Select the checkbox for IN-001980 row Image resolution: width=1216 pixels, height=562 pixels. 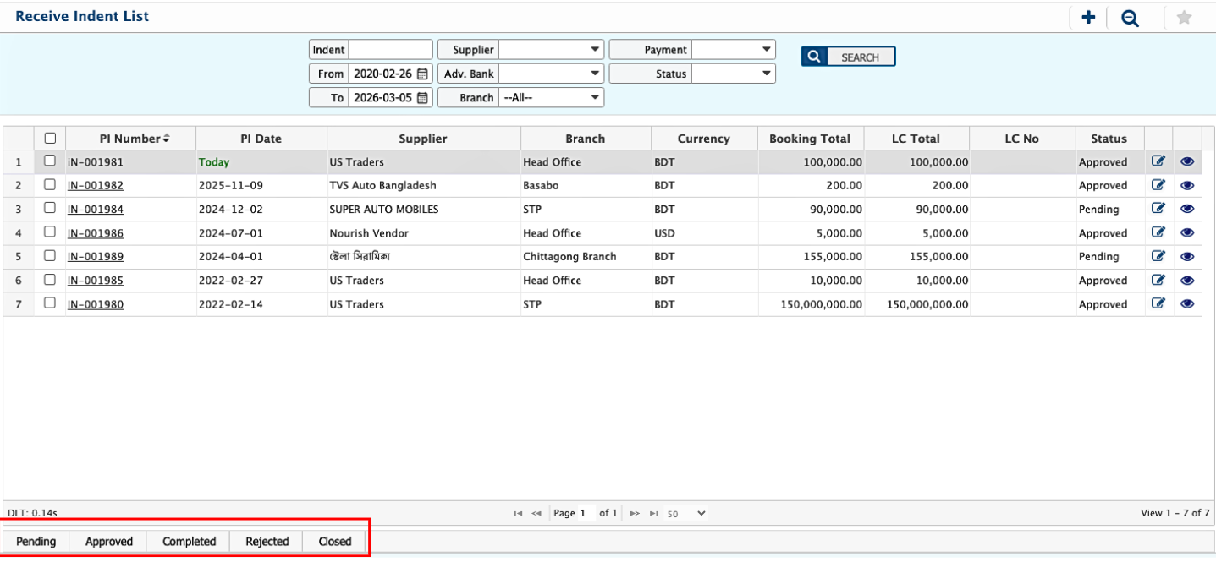tap(50, 303)
